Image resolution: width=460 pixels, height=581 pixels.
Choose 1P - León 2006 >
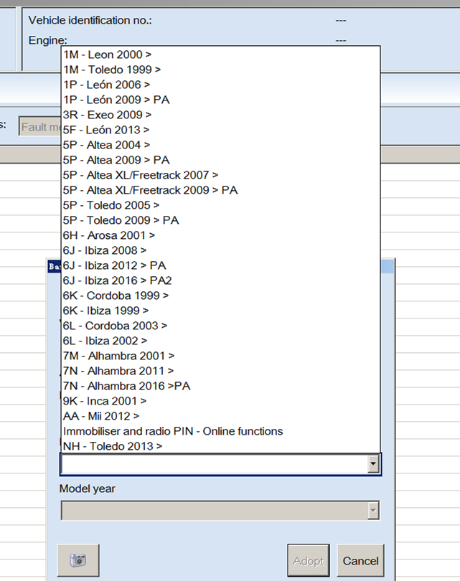point(220,85)
